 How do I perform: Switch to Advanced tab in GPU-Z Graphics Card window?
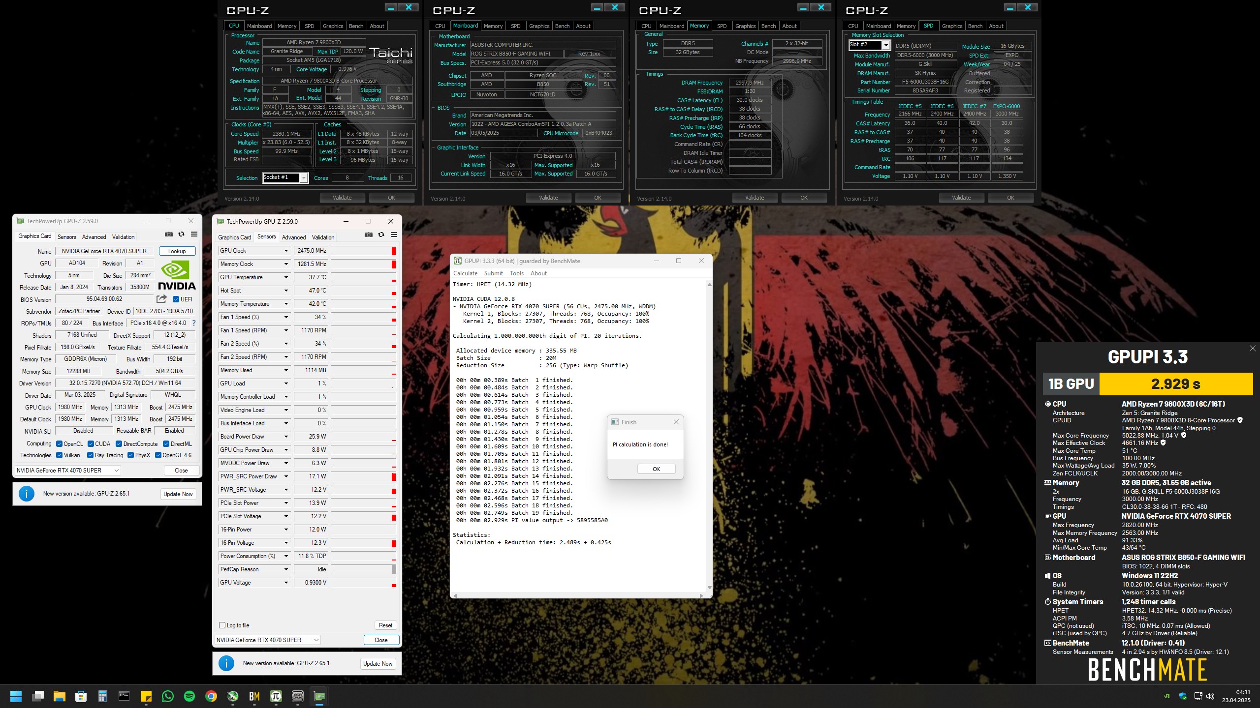[x=94, y=237]
